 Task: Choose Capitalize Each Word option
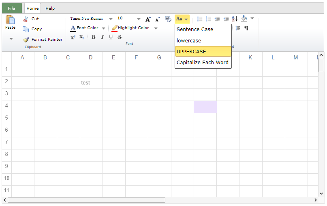203,63
